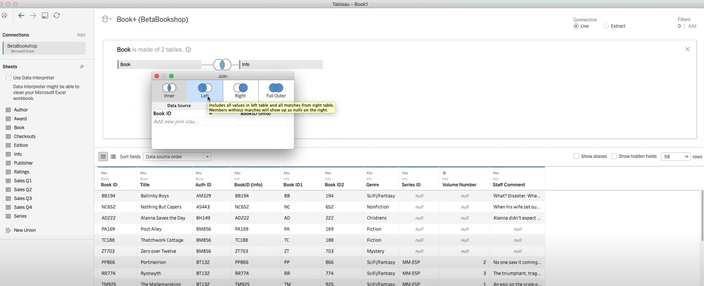
Task: Select the Inner join type
Action: coord(169,91)
